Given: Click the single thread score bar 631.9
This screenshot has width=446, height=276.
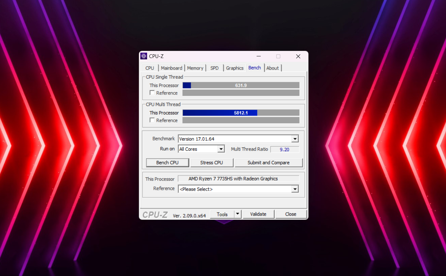Looking at the screenshot, I should pyautogui.click(x=241, y=85).
